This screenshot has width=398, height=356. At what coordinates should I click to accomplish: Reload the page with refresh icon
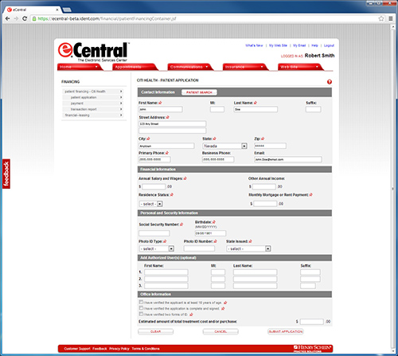[25, 18]
